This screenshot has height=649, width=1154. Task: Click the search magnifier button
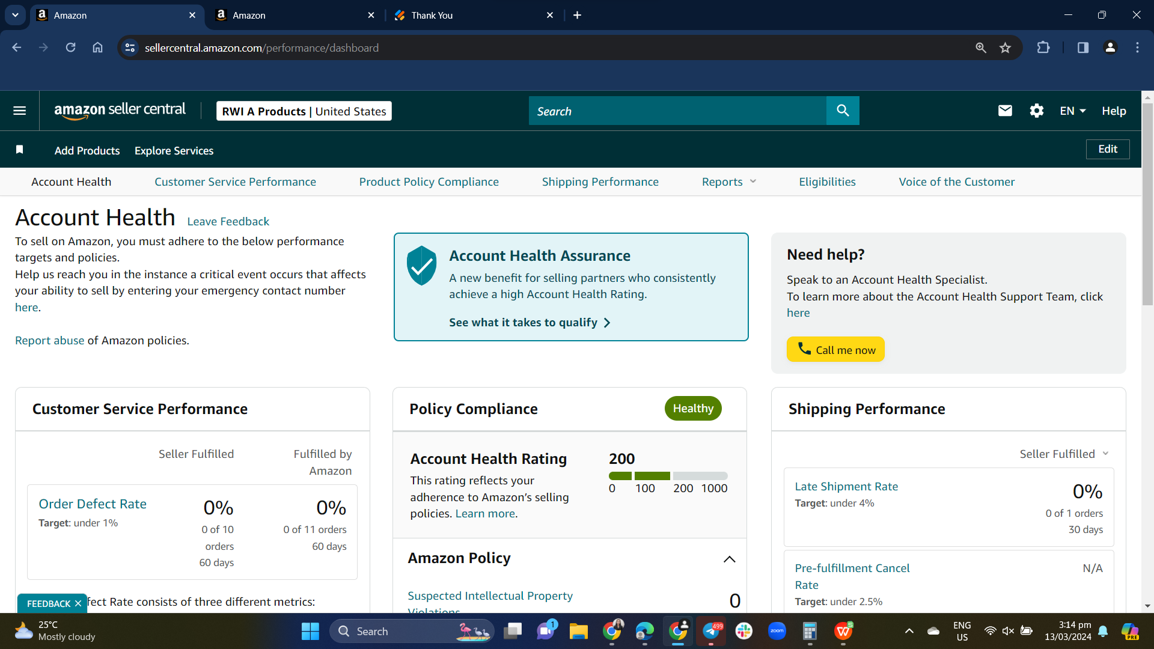click(843, 111)
